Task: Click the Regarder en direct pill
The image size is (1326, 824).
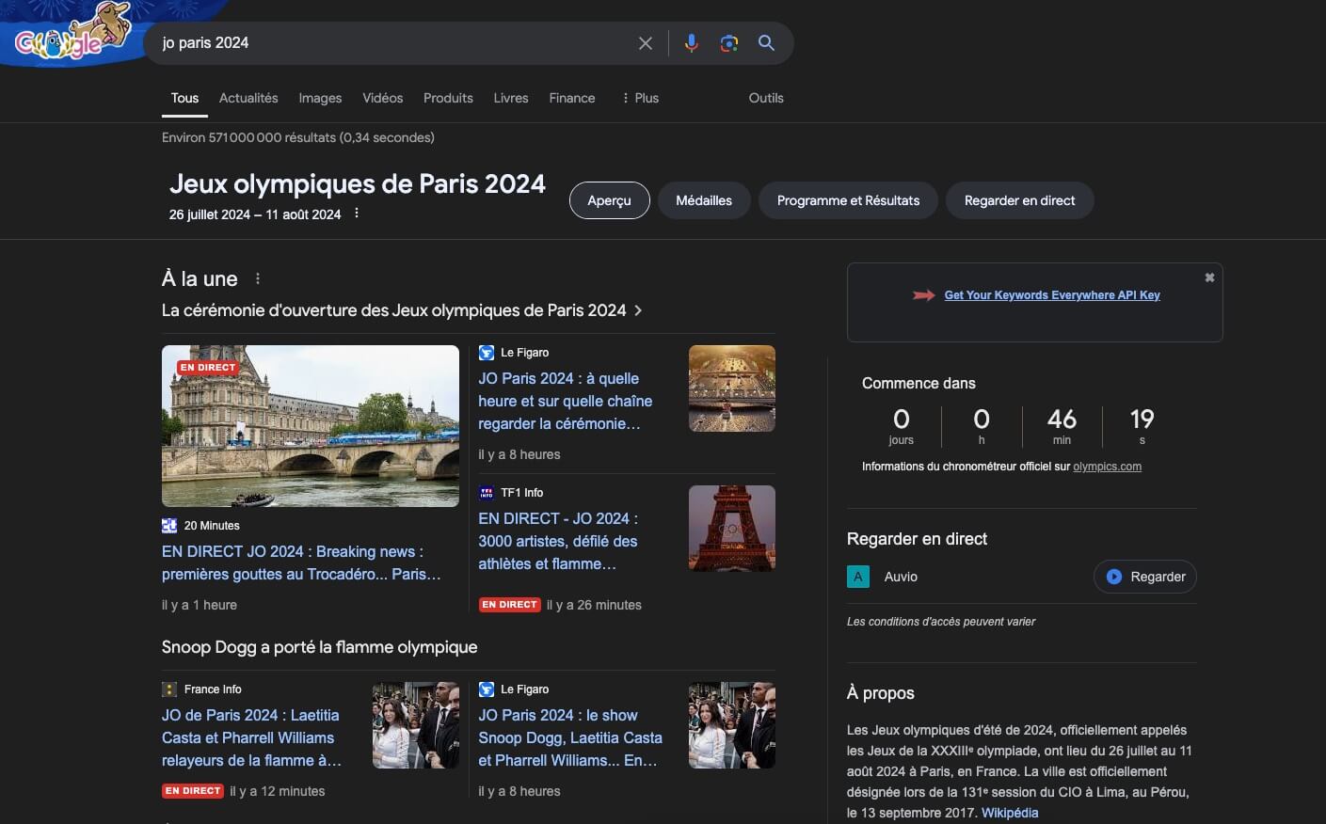Action: (x=1020, y=200)
